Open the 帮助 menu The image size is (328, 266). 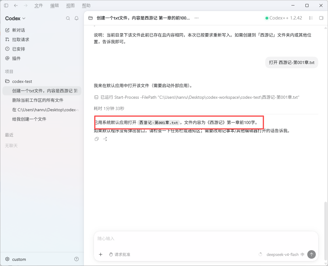[x=86, y=6]
